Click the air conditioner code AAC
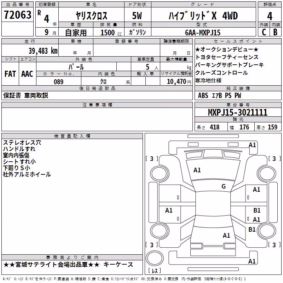Viewport: 283px width, 283px height. point(27,74)
